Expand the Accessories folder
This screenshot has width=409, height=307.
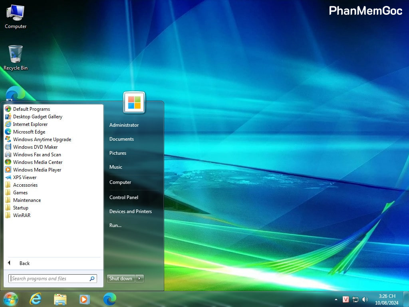point(25,185)
